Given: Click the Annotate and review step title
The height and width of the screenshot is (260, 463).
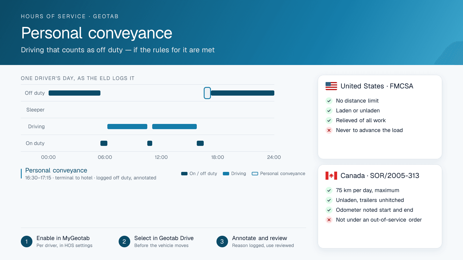Looking at the screenshot, I should (x=260, y=238).
